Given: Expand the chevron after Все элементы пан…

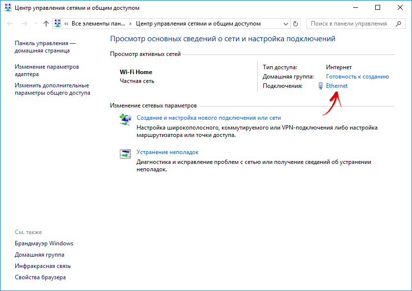Looking at the screenshot, I should 130,24.
